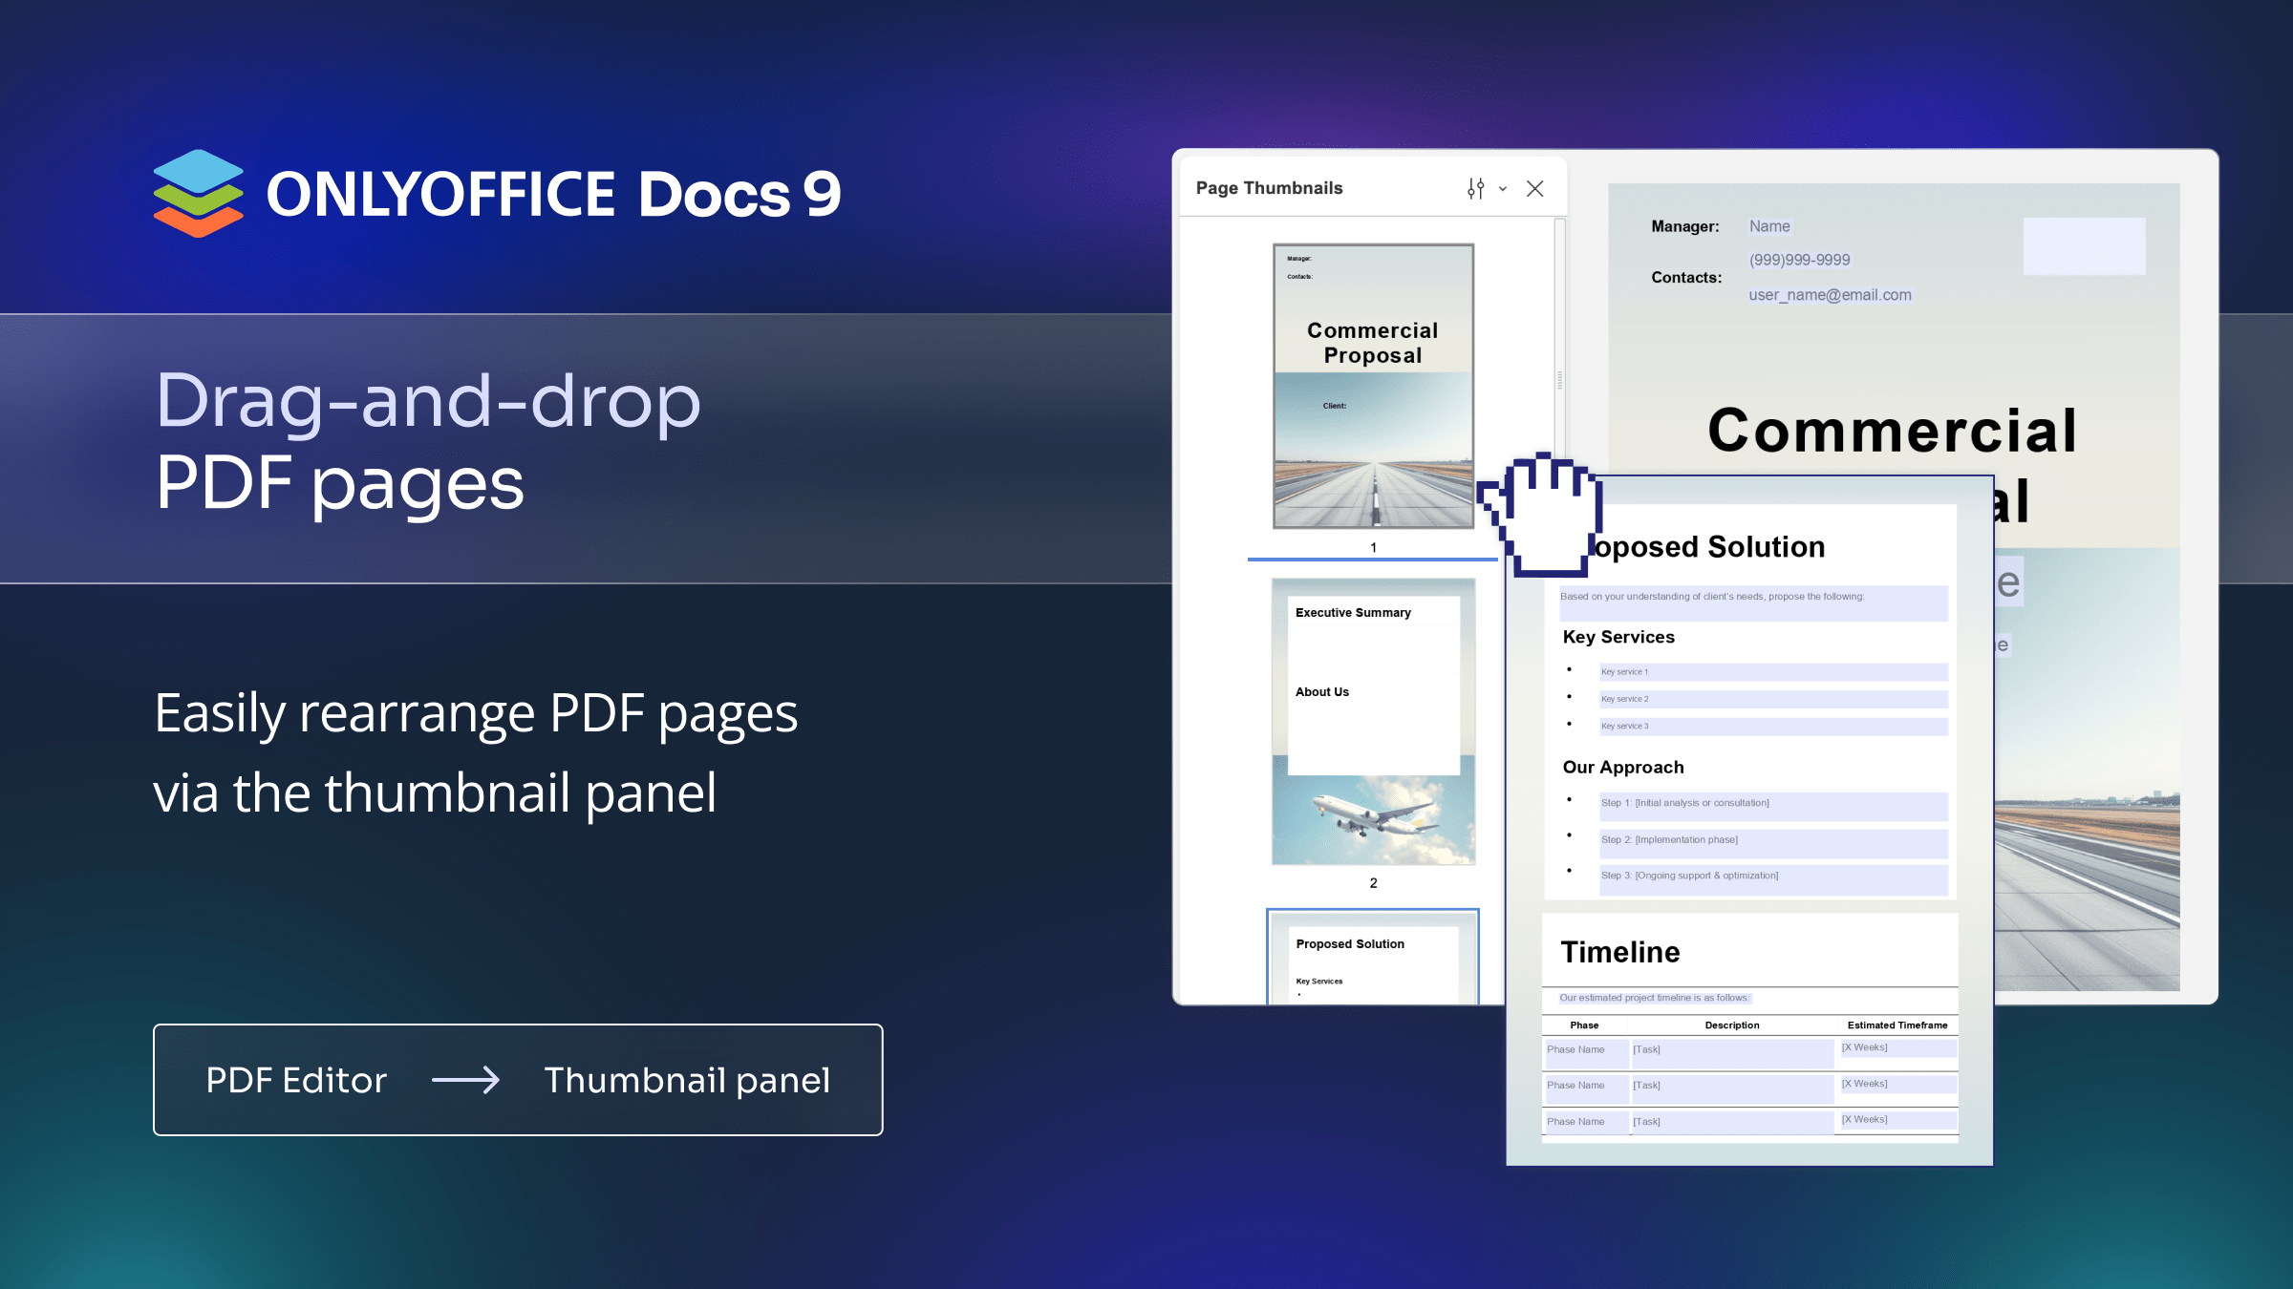The image size is (2293, 1289).
Task: Select the Proposed Solution page thumbnail
Action: [1373, 957]
